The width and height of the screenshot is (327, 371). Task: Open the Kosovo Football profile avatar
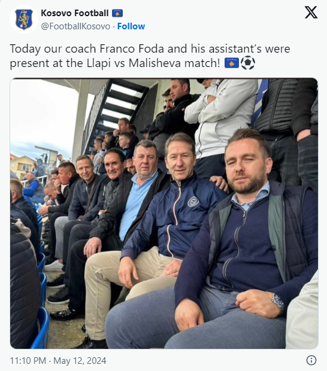(x=24, y=19)
